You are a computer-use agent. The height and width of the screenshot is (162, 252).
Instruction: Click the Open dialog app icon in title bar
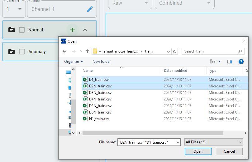click(x=64, y=41)
